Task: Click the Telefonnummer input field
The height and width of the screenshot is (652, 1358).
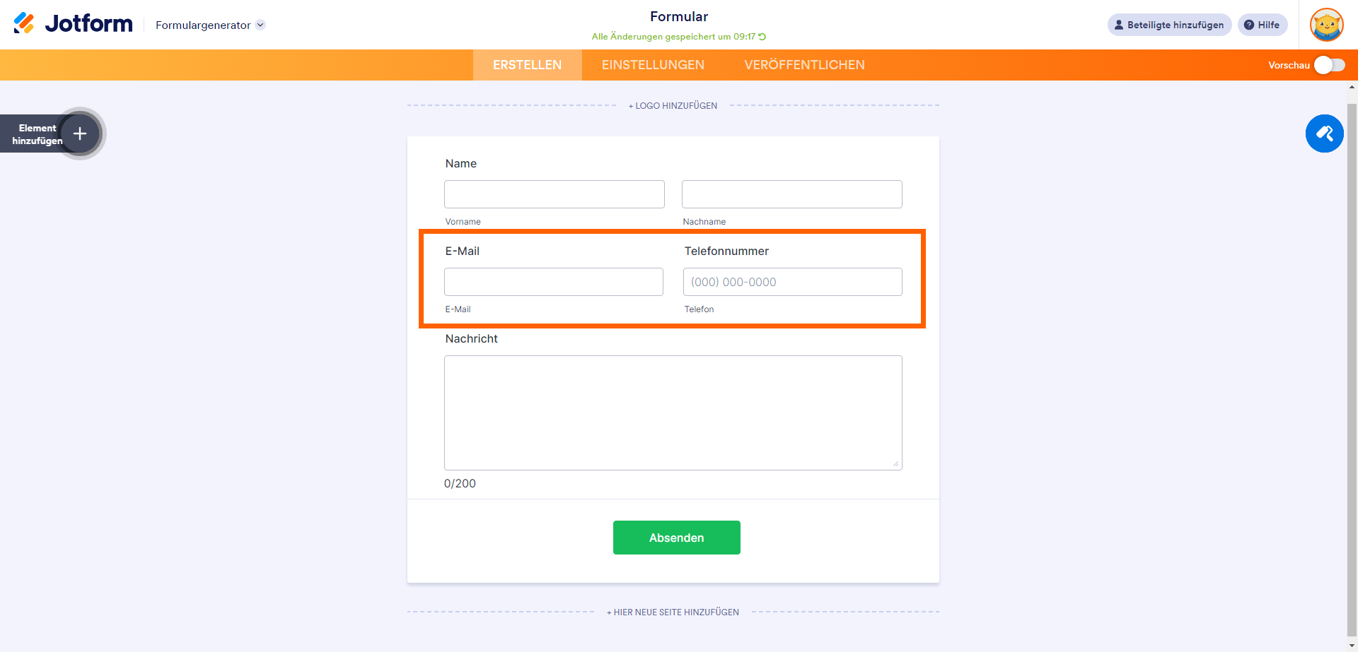Action: (x=792, y=282)
